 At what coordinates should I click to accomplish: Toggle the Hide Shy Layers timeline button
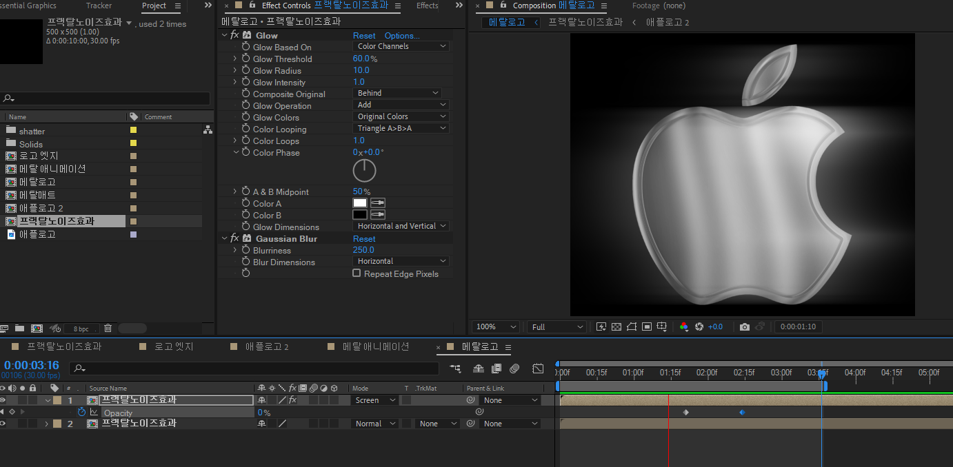click(x=479, y=369)
